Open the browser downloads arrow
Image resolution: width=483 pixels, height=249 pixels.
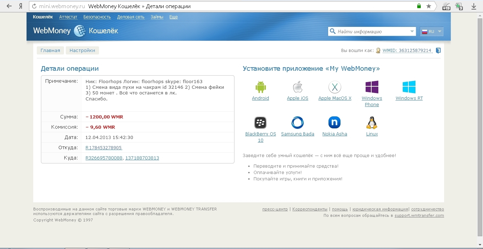[474, 6]
